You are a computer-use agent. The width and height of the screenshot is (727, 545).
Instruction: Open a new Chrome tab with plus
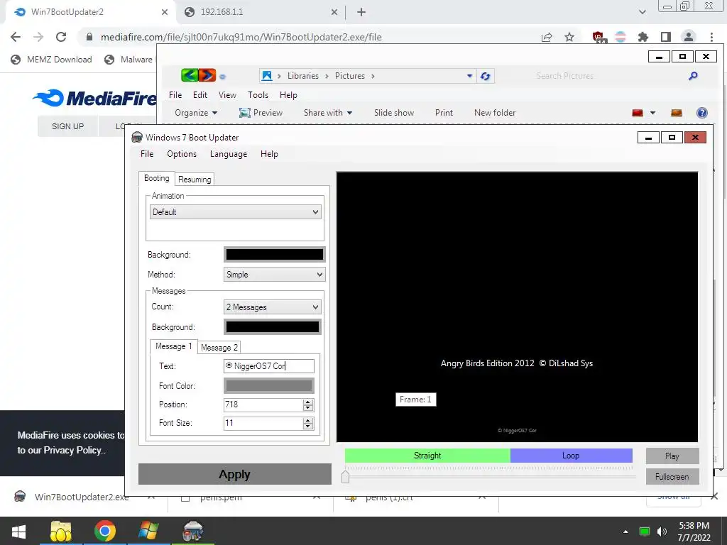point(361,12)
